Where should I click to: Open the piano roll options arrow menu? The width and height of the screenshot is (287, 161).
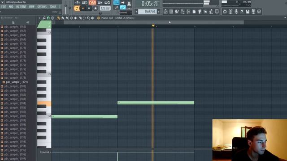pyautogui.click(x=40, y=18)
